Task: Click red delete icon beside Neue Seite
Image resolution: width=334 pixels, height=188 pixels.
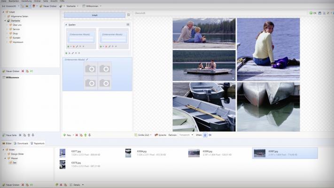Action: pyautogui.click(x=20, y=135)
